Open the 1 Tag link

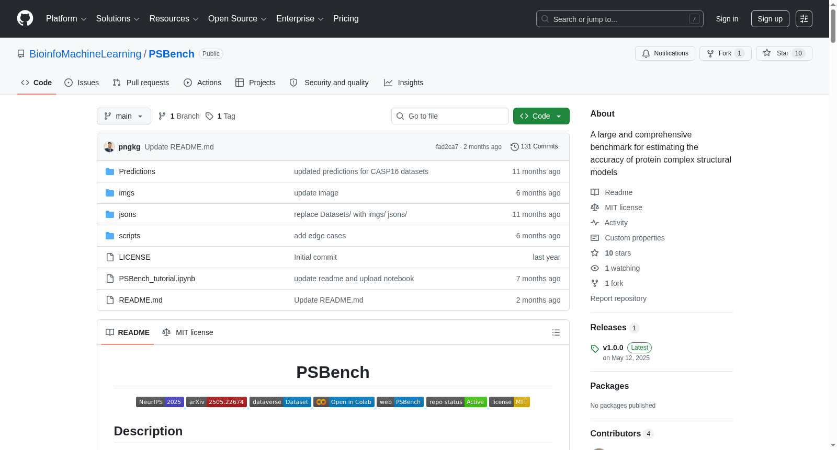pyautogui.click(x=221, y=116)
